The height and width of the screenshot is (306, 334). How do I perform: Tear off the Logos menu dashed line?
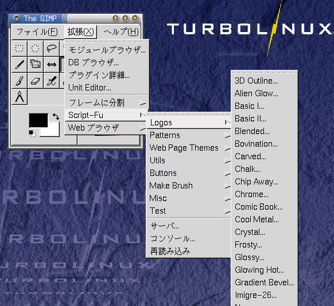[264, 73]
